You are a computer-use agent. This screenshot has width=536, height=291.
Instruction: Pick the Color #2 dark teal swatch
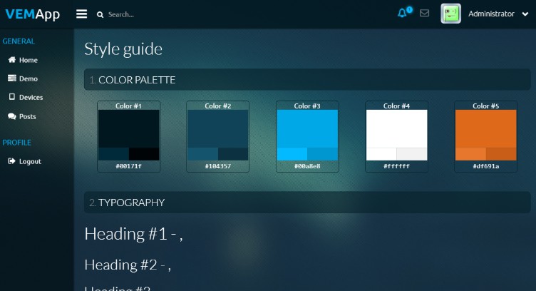[217, 129]
